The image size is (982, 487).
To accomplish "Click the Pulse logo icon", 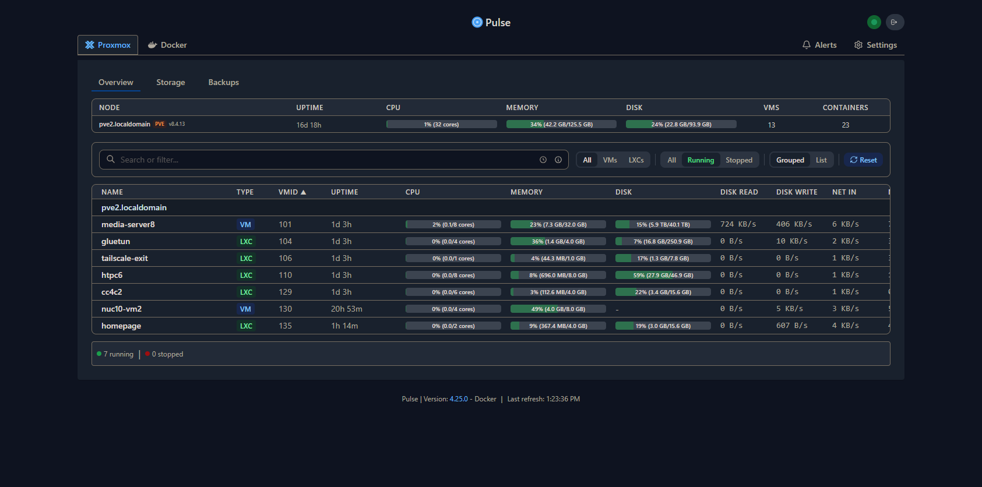I will click(477, 22).
